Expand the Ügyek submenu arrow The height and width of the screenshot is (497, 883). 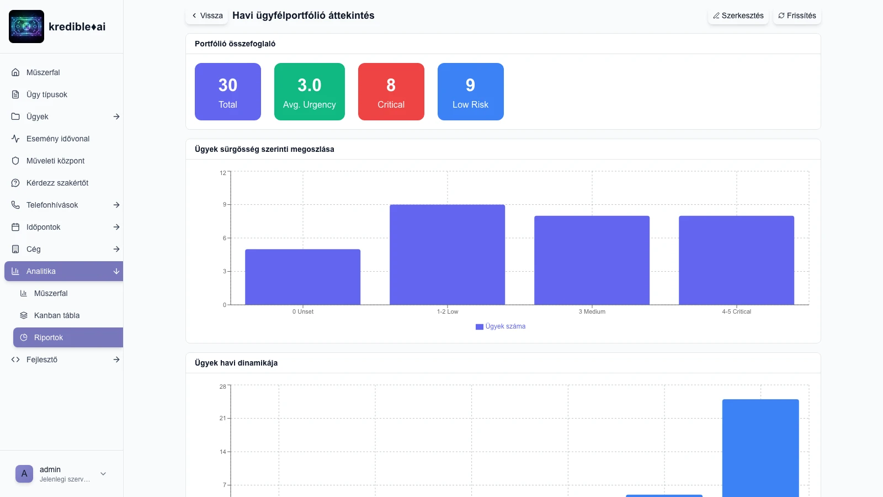pyautogui.click(x=116, y=117)
